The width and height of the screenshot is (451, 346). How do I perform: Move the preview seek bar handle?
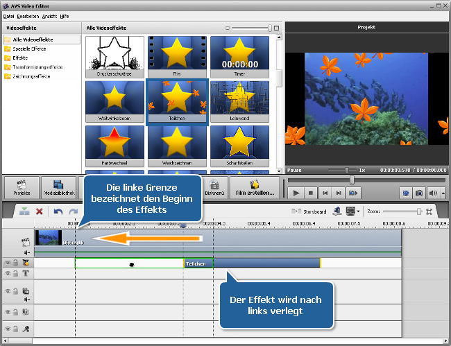(x=352, y=180)
